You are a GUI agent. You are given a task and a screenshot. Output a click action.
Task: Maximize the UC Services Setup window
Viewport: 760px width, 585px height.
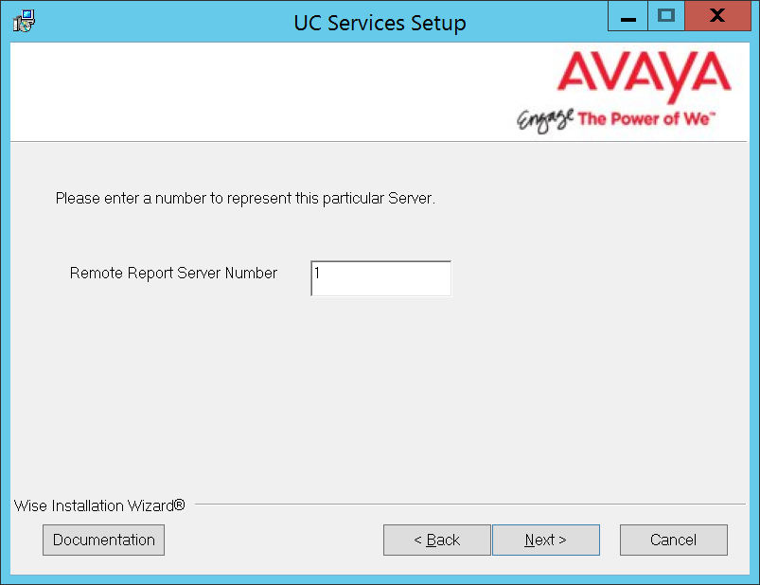tap(666, 15)
